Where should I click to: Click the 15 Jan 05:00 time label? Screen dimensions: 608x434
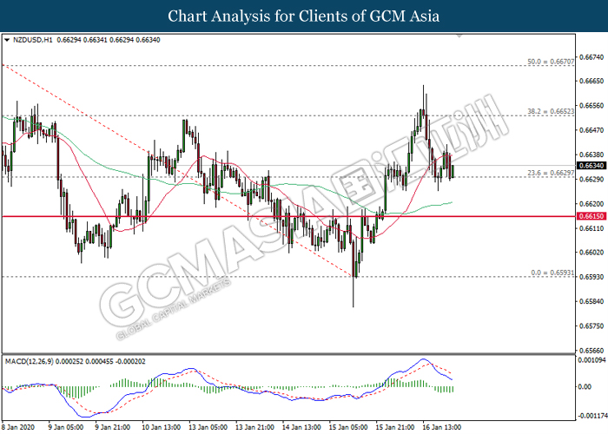coord(348,427)
